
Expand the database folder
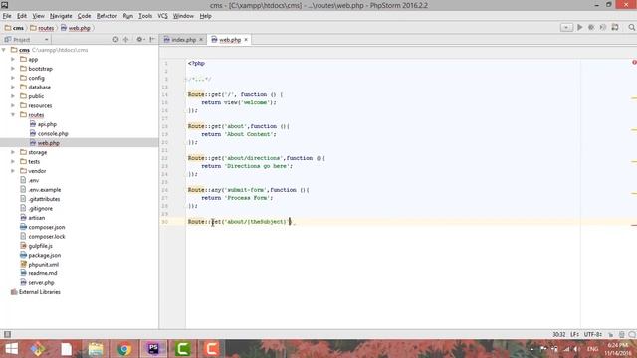(13, 87)
